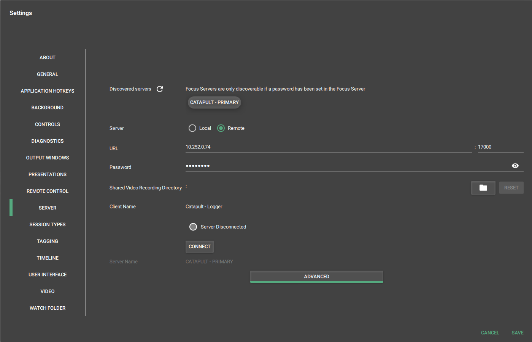Expand the Advanced section
The image size is (532, 342).
(317, 277)
